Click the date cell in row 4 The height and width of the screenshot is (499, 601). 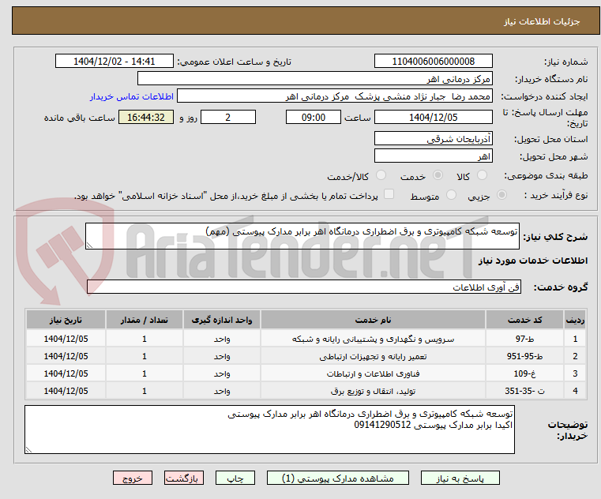tap(66, 391)
